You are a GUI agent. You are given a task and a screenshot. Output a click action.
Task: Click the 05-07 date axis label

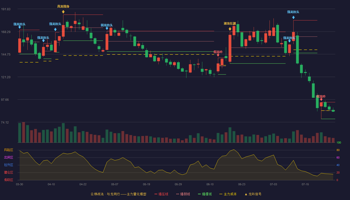coord(115,184)
